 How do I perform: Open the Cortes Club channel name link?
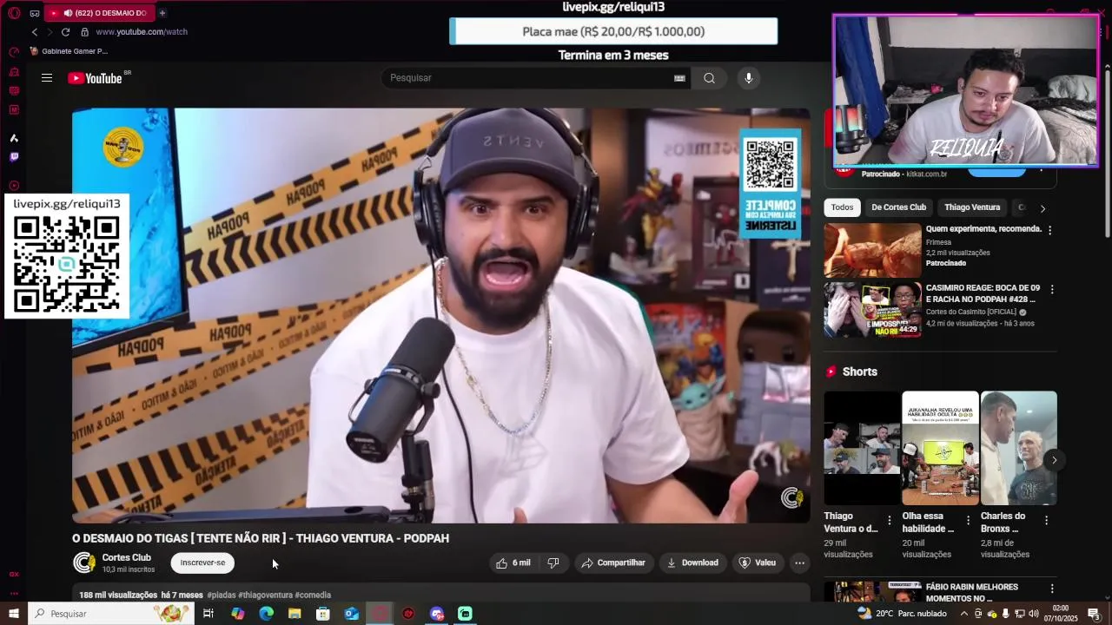126,557
